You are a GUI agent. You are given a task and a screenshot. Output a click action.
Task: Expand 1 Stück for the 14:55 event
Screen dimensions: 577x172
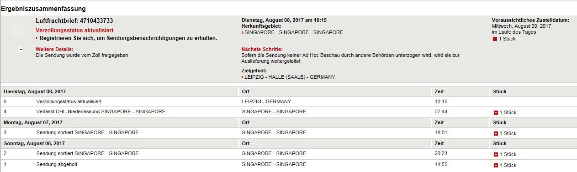coord(505,165)
